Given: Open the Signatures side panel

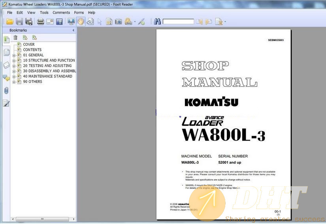Looking at the screenshot, I should [6, 103].
